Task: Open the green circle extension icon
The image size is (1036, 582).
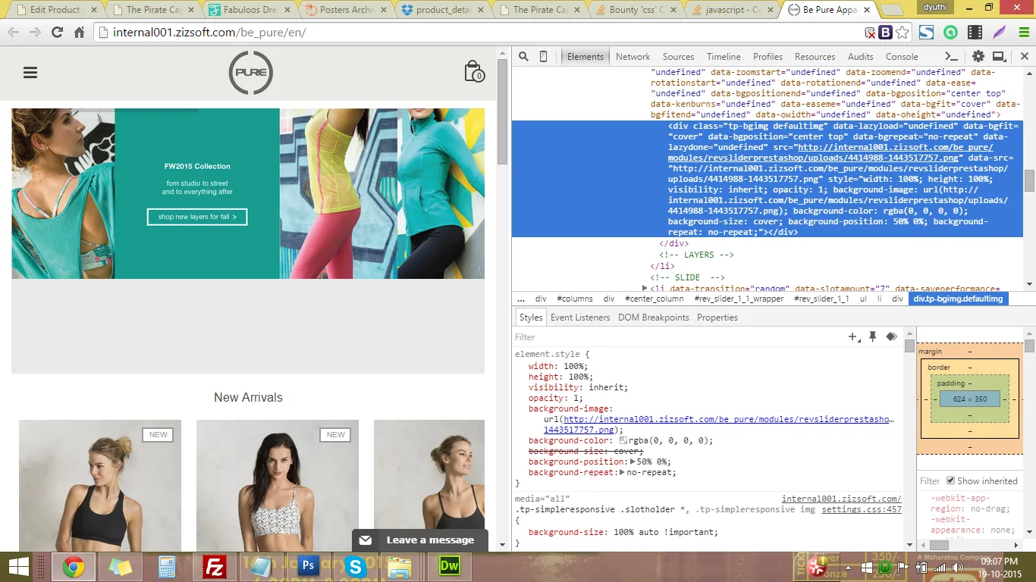Action: point(950,33)
